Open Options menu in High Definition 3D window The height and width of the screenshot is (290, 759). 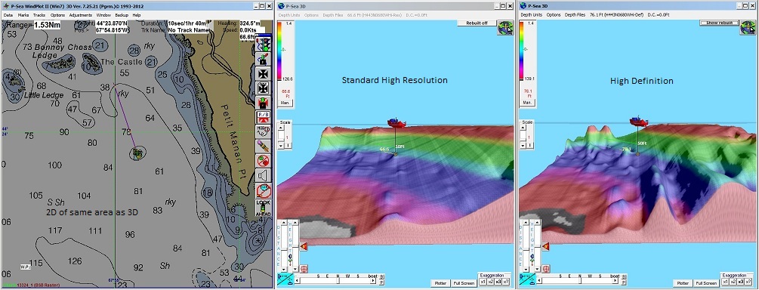[554, 15]
